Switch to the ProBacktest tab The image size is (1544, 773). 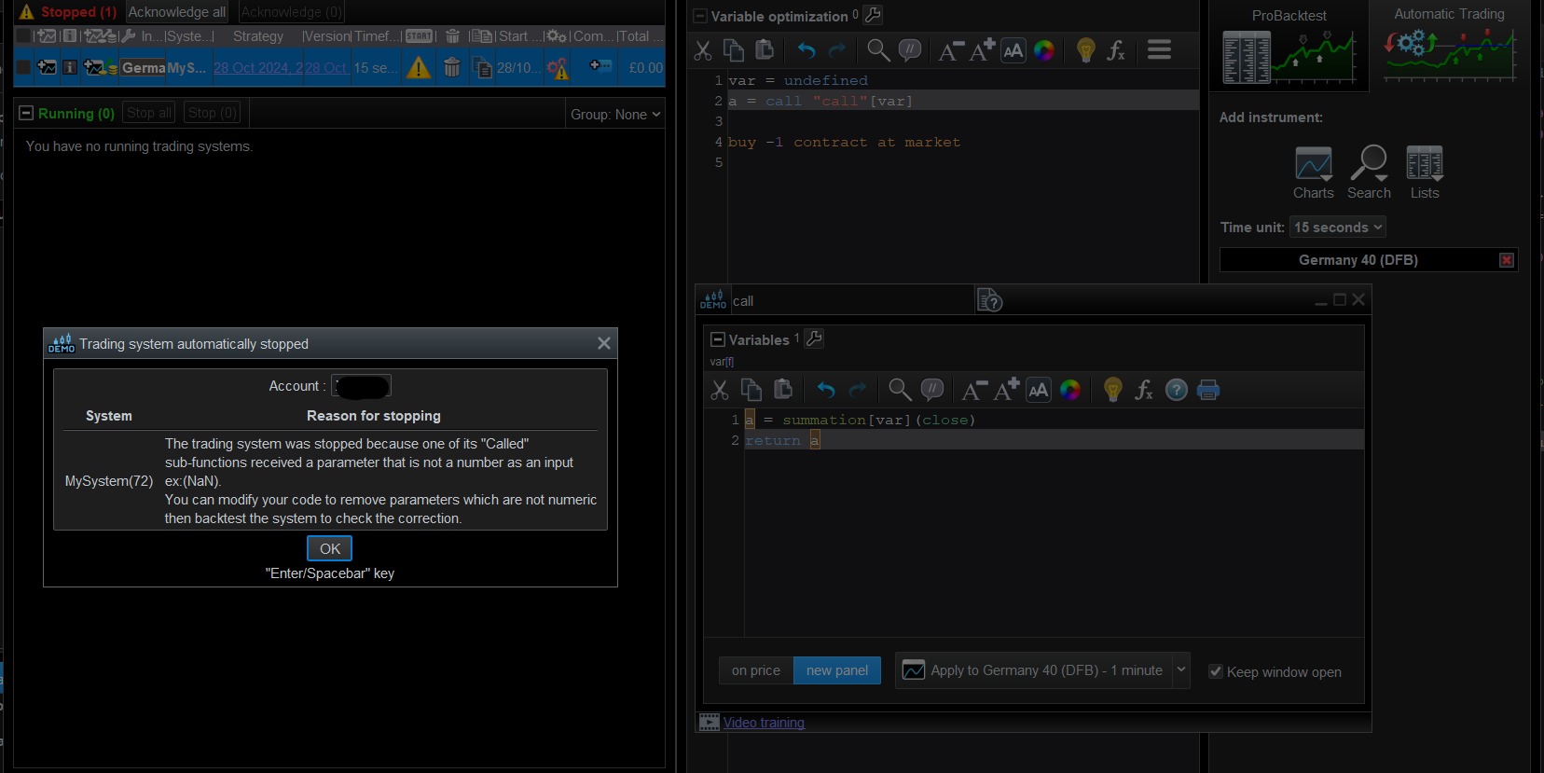click(x=1289, y=47)
